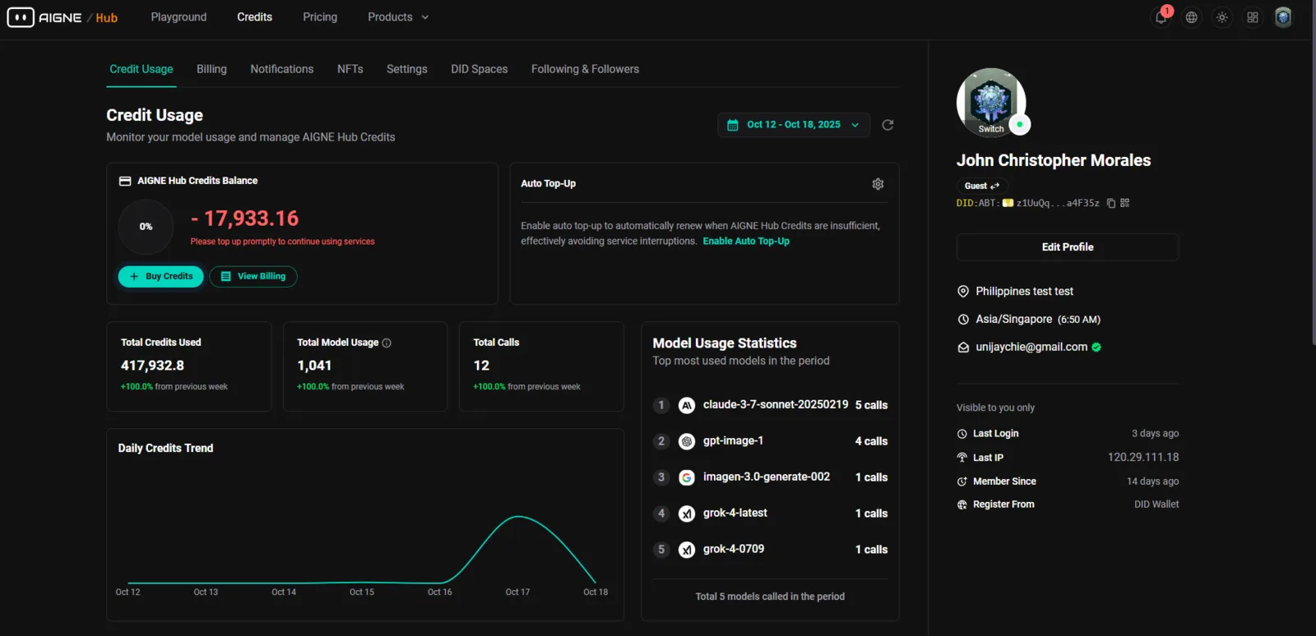Viewport: 1316px width, 636px height.
Task: Click the Last Login clock icon
Action: 962,434
